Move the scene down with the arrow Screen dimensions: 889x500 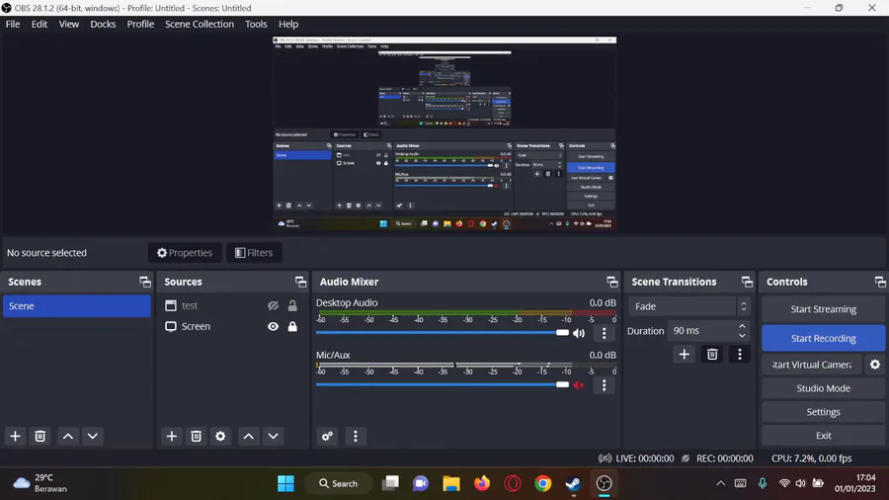tap(93, 436)
